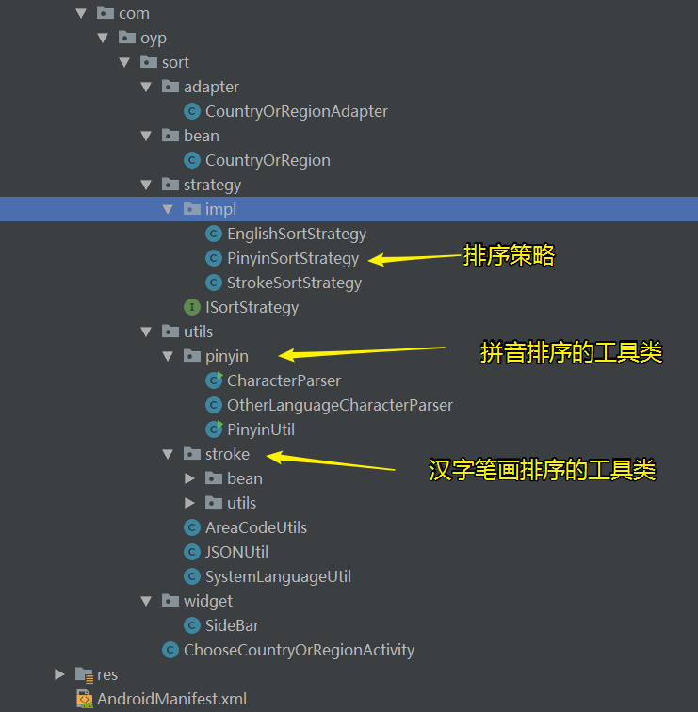Click the StrokeSortStrategy class icon
Viewport: 698px width, 712px height.
tap(214, 283)
